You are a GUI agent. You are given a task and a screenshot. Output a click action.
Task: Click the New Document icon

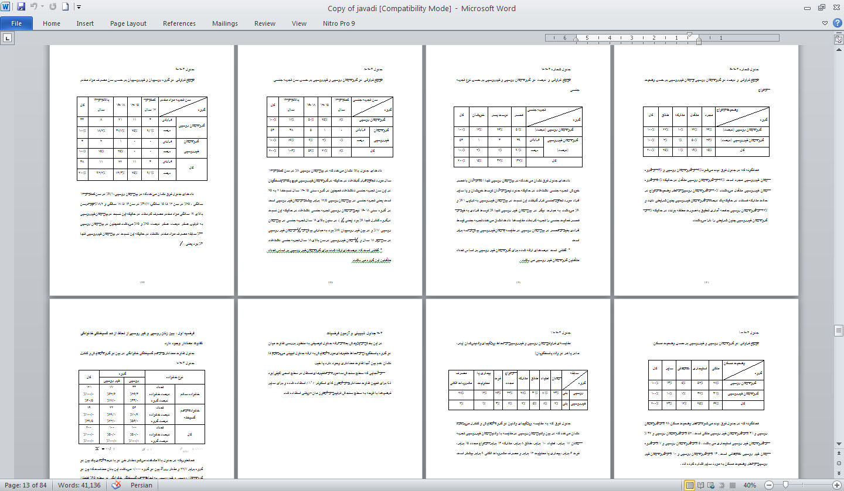click(x=66, y=7)
